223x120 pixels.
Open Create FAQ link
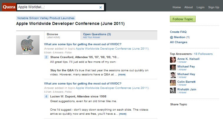[178, 32]
